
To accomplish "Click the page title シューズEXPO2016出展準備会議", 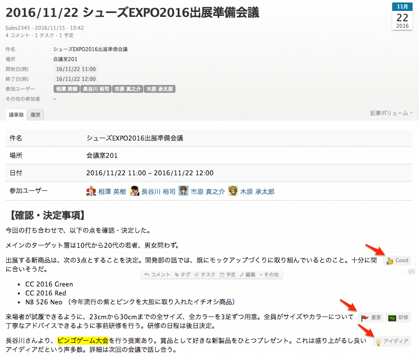I will point(132,12).
